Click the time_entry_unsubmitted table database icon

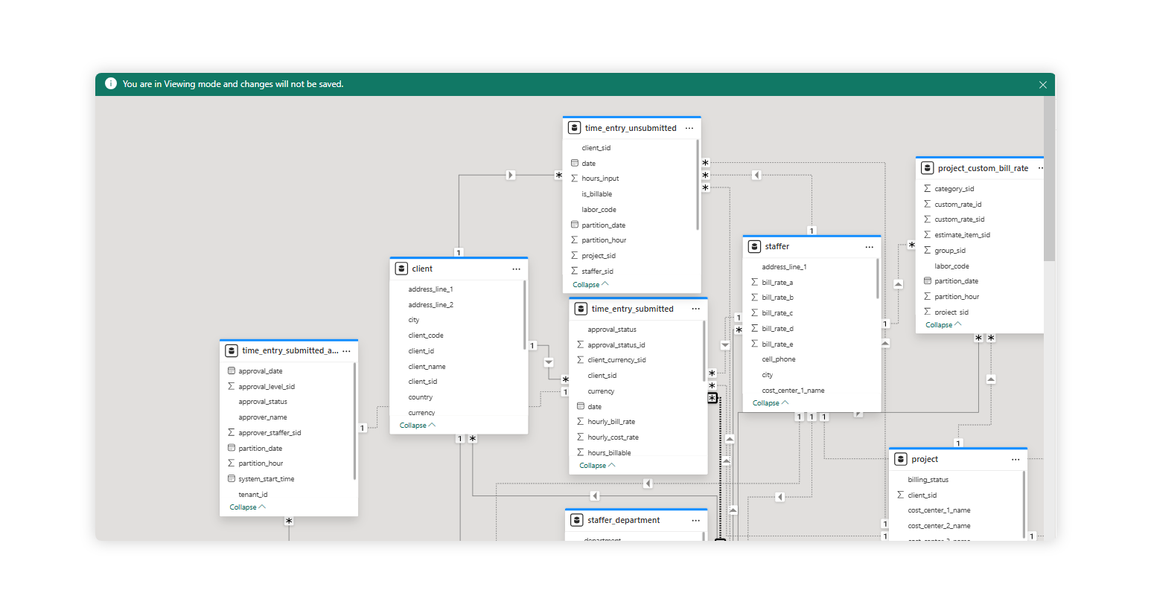pos(574,128)
